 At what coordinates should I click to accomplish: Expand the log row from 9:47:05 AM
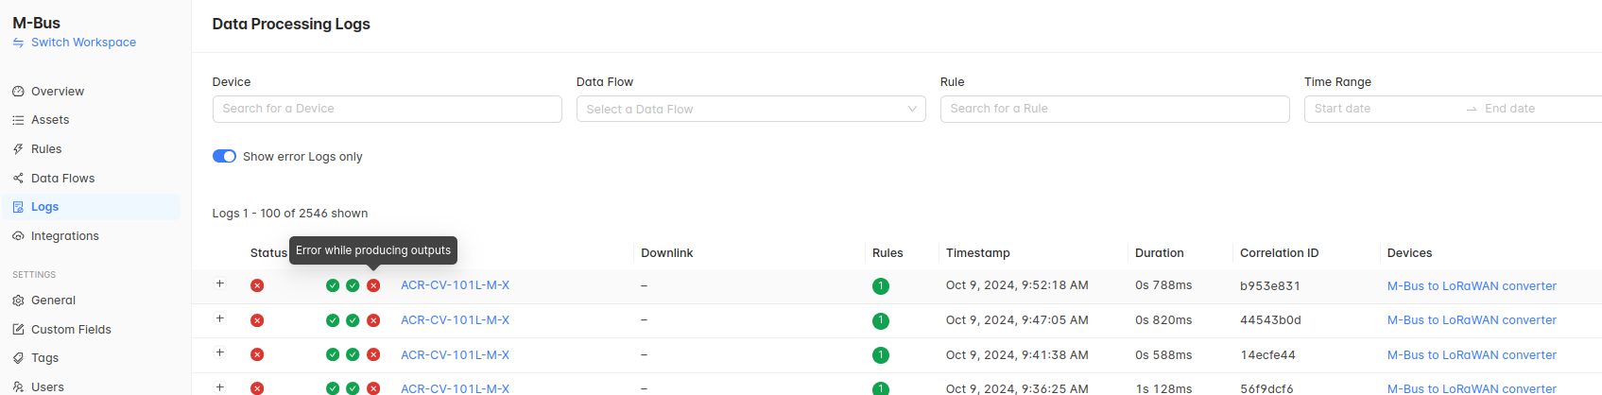220,319
